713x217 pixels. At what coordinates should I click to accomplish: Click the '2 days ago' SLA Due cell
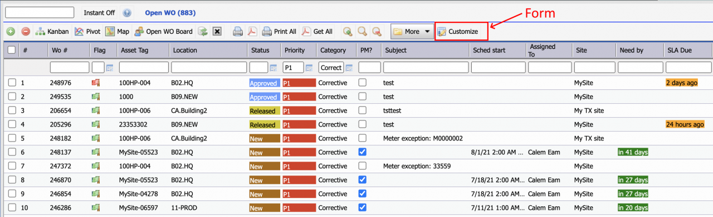[682, 83]
